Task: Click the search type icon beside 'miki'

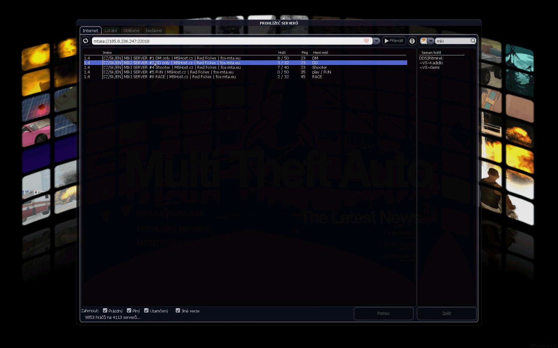Action: 423,41
